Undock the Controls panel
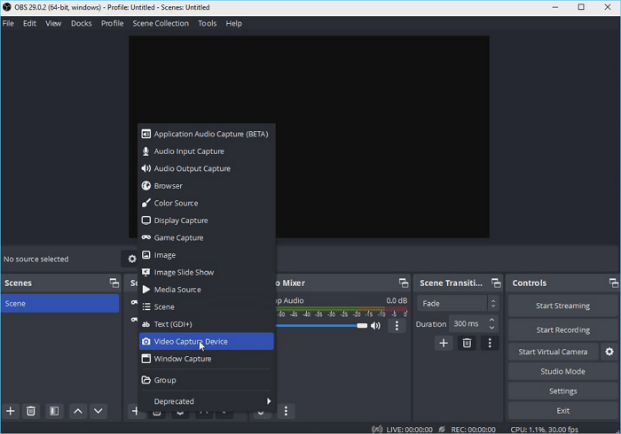 [614, 283]
